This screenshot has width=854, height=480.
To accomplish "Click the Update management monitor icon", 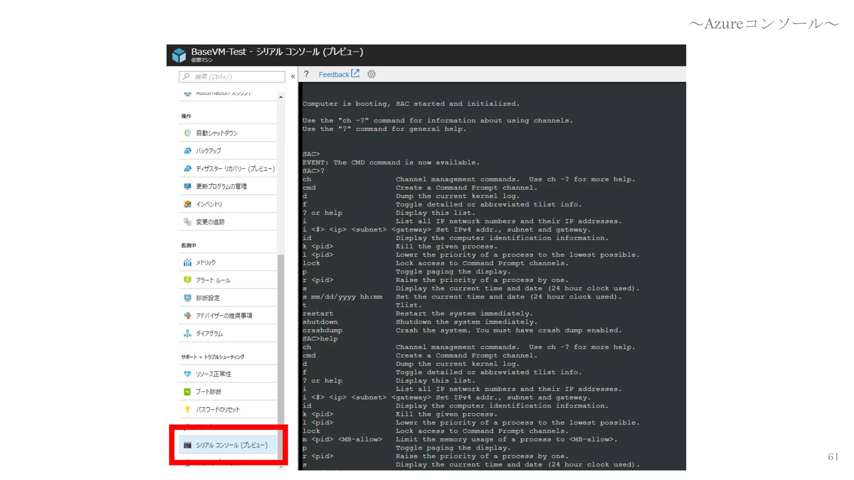I will click(188, 186).
